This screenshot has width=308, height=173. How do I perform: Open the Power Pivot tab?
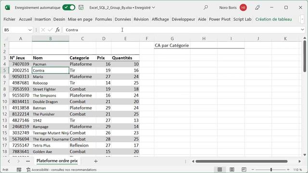tap(219, 19)
